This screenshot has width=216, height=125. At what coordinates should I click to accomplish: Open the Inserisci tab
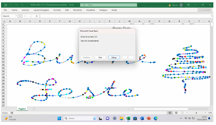(x=25, y=10)
